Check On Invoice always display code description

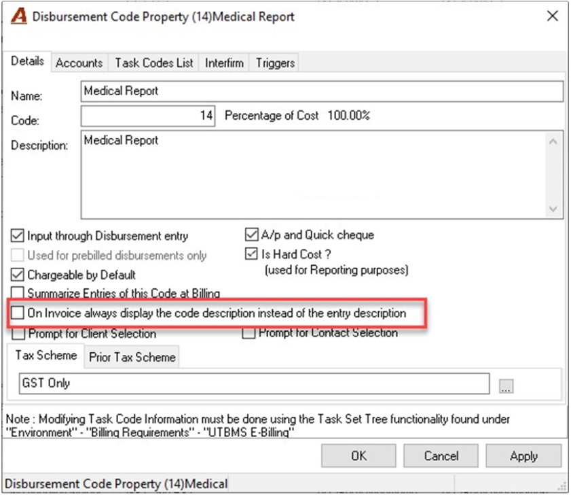point(18,313)
